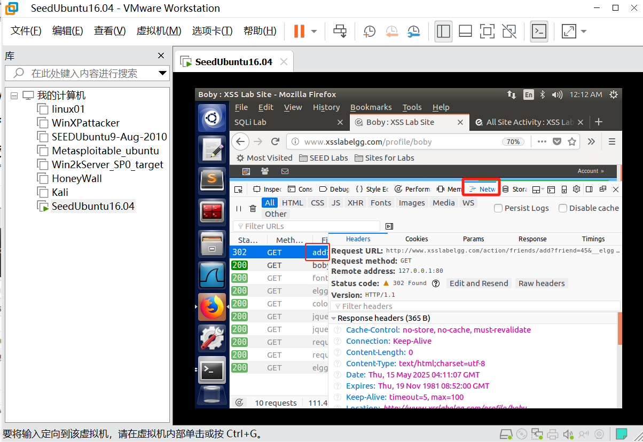
Task: Toggle responsive design mode icon
Action: (564, 189)
